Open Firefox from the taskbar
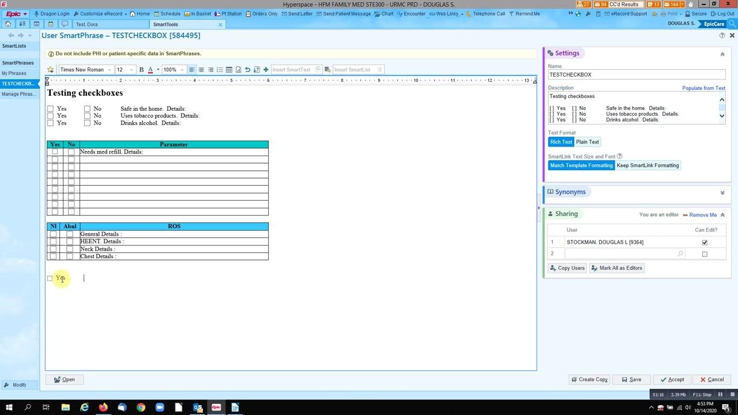Screen dimensions: 738x415 coord(103,408)
